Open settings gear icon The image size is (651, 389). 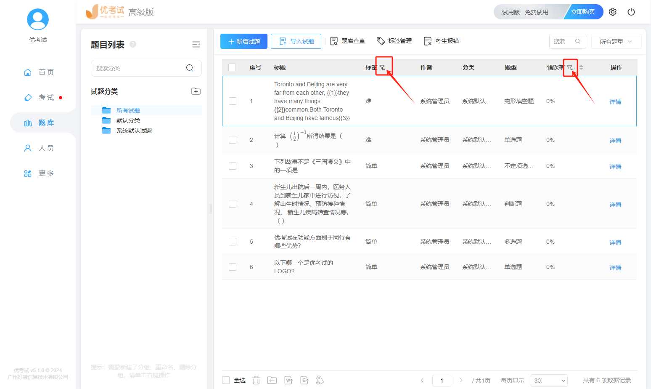click(x=613, y=12)
